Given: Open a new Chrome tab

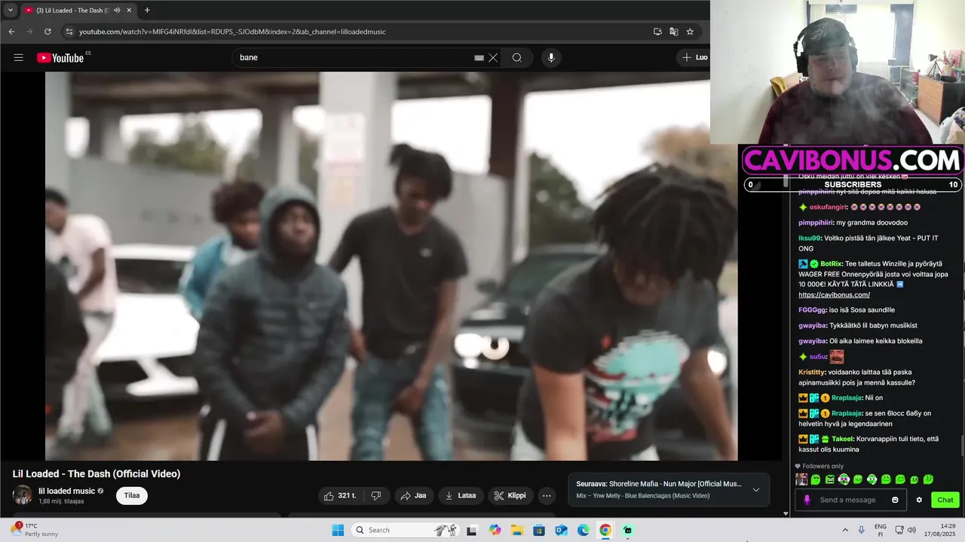Looking at the screenshot, I should (x=147, y=11).
